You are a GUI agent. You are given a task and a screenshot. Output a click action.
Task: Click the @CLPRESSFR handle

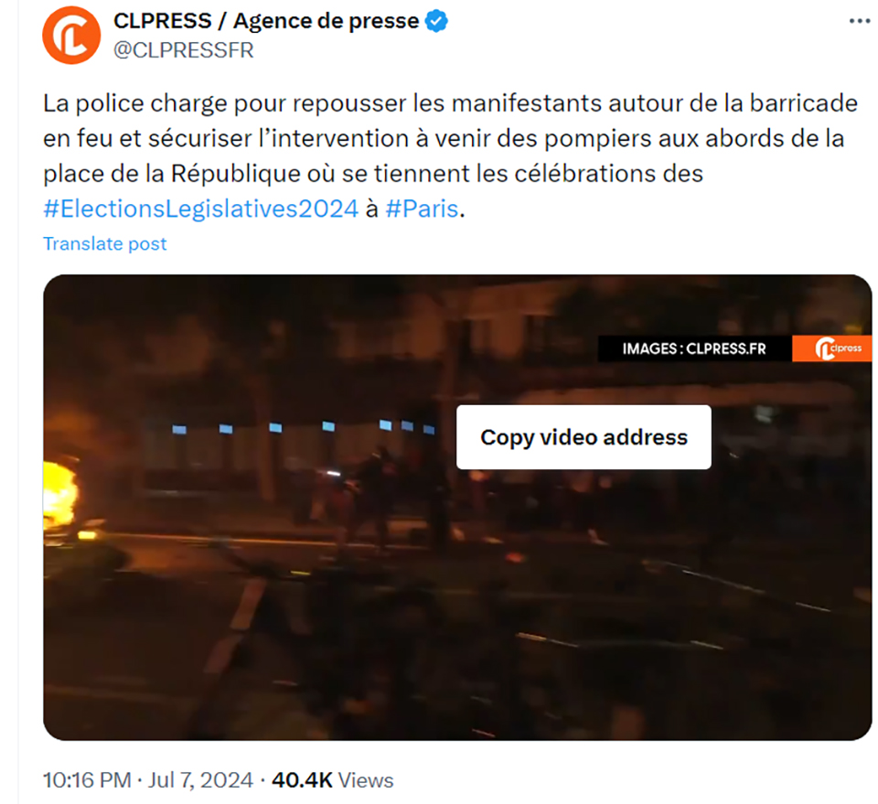pyautogui.click(x=184, y=50)
